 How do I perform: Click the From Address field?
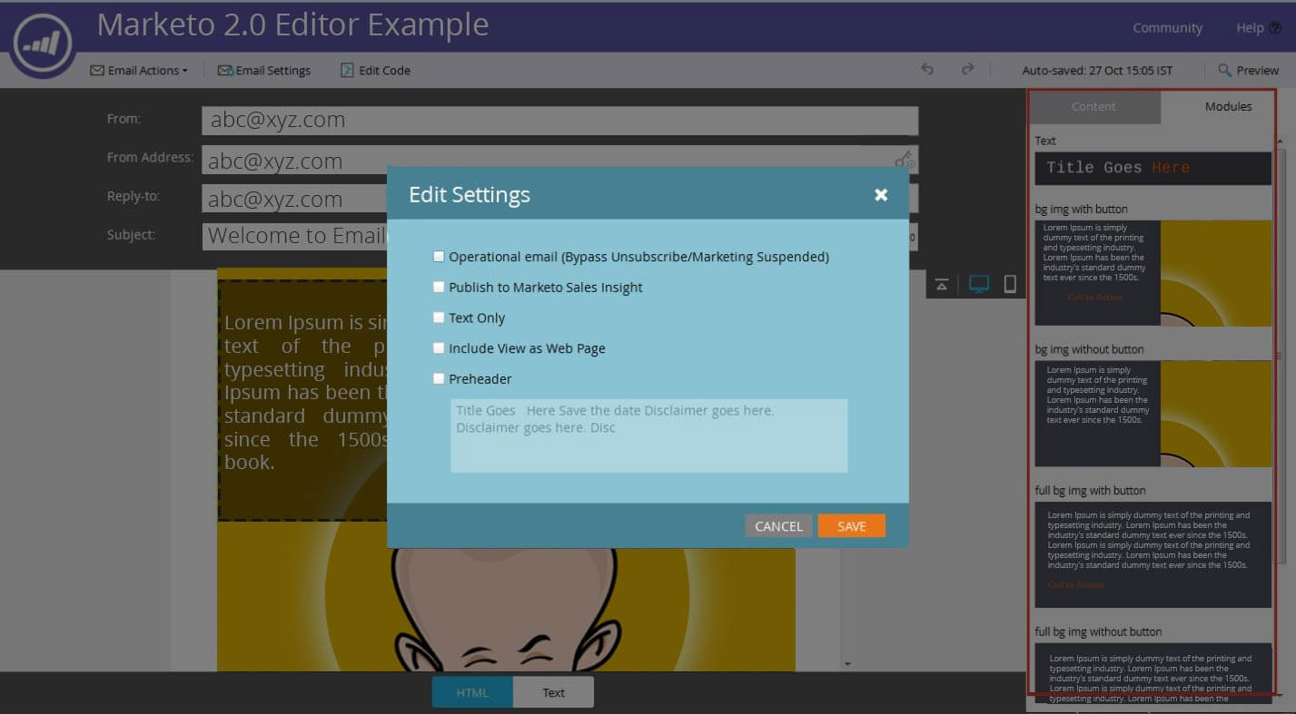tap(559, 161)
